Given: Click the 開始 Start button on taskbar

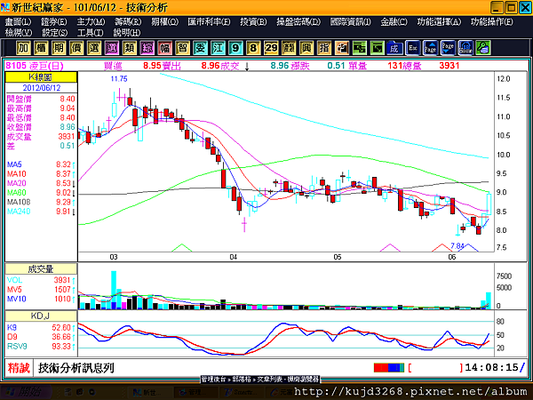Looking at the screenshot, I should pyautogui.click(x=25, y=392).
